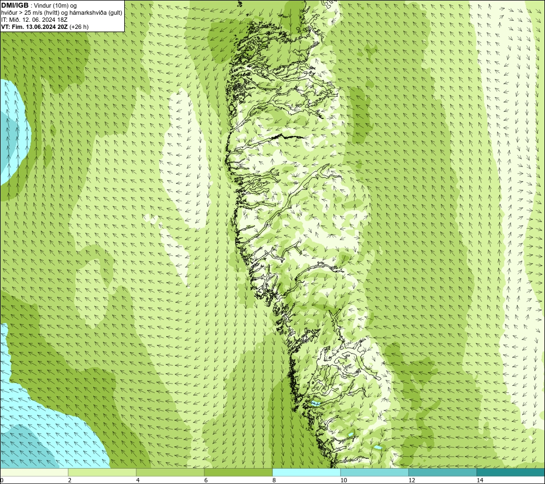Click the 'Vindur (10m) og' label
545x484 pixels.
coord(56,6)
